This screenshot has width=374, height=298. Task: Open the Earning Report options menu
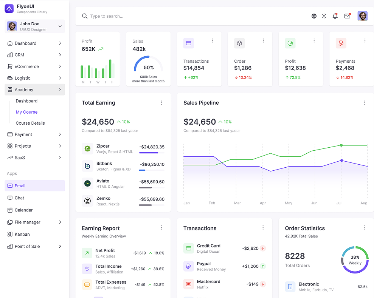(x=161, y=227)
